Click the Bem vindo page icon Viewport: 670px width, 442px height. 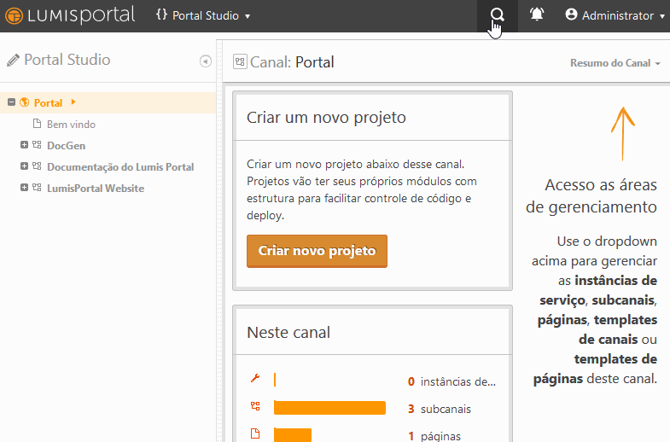38,124
